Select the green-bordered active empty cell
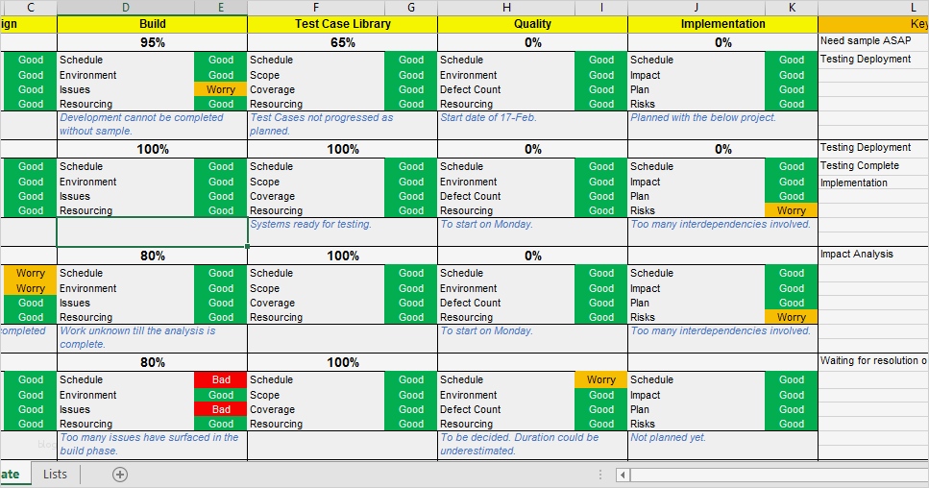Screen dimensions: 929x488 (152, 232)
